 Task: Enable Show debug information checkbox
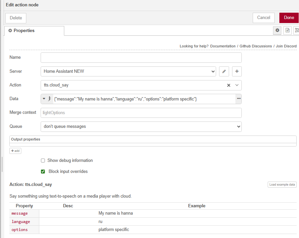coord(43,161)
